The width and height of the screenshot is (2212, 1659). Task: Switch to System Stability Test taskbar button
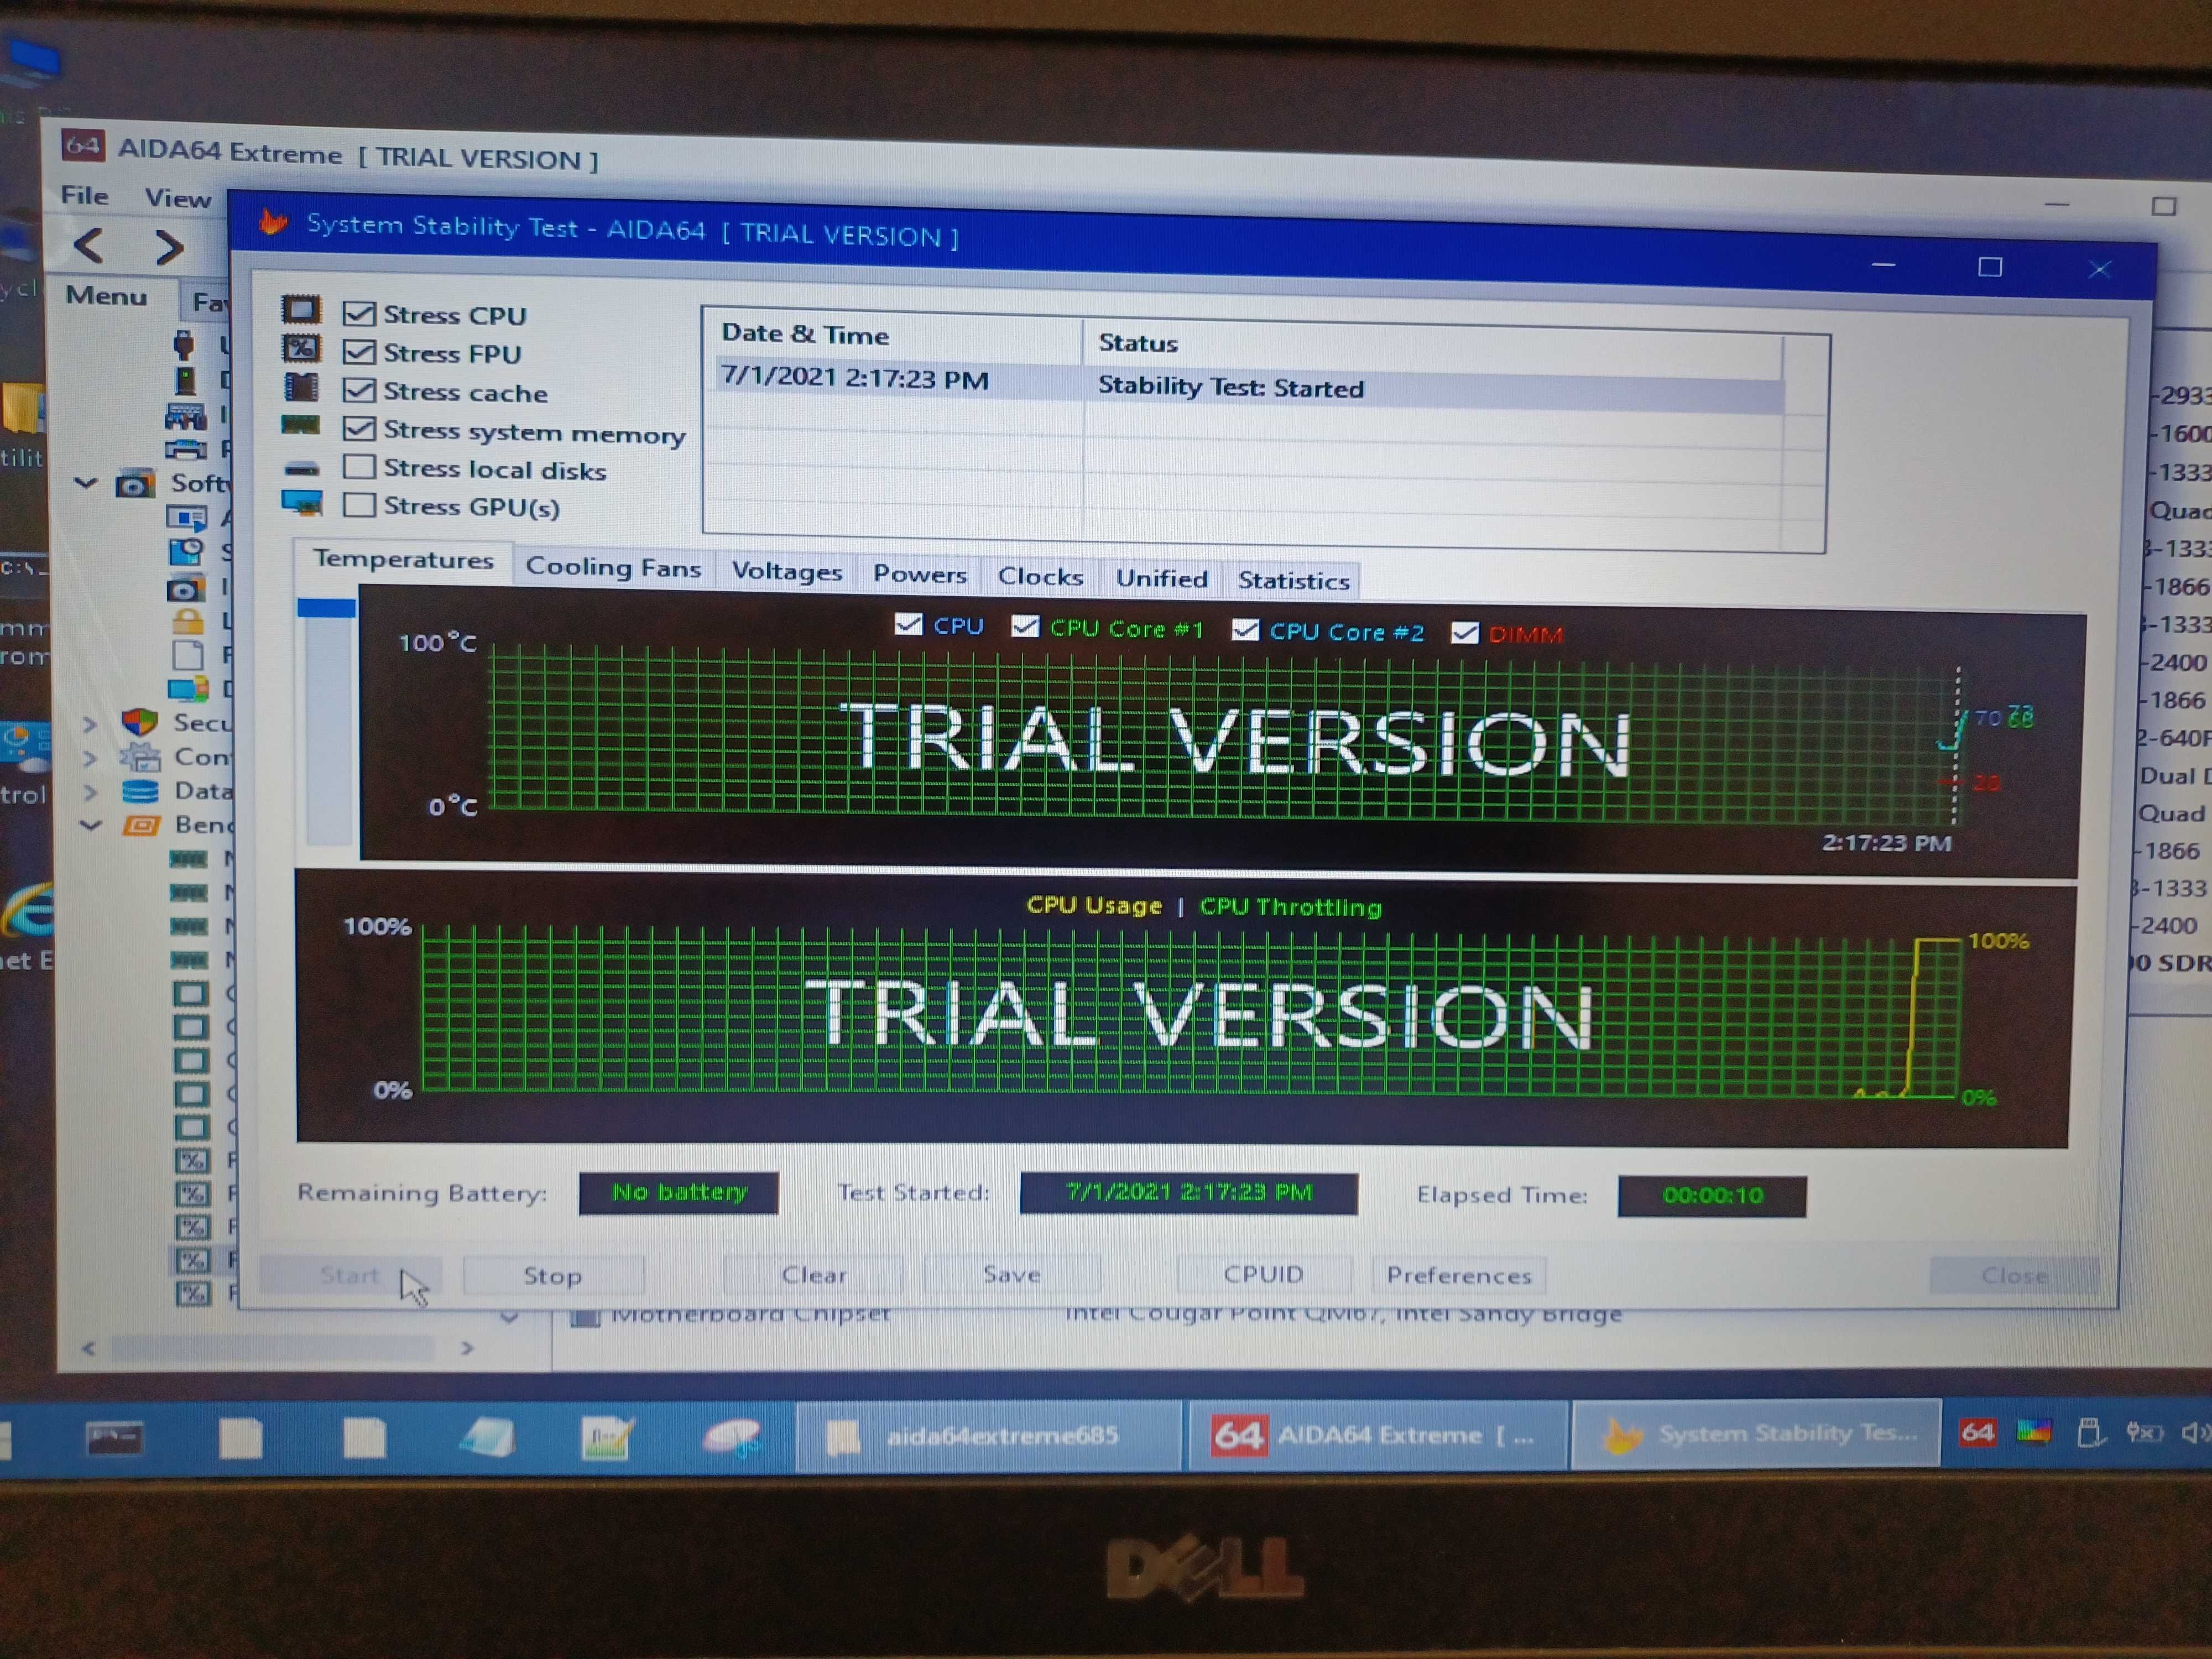click(x=1756, y=1434)
